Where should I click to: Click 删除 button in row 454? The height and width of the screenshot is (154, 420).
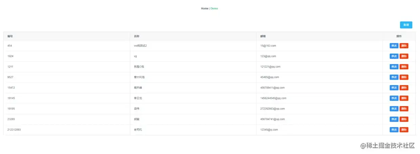[x=404, y=46]
